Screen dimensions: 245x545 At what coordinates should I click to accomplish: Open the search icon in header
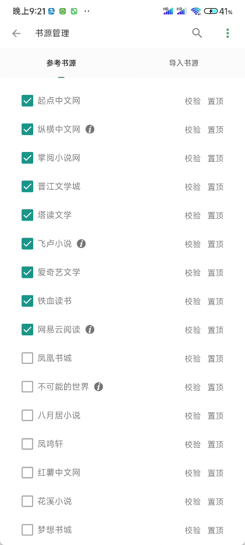(197, 33)
